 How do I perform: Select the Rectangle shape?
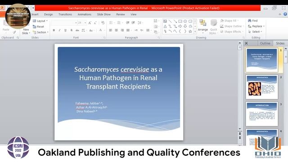point(180,21)
